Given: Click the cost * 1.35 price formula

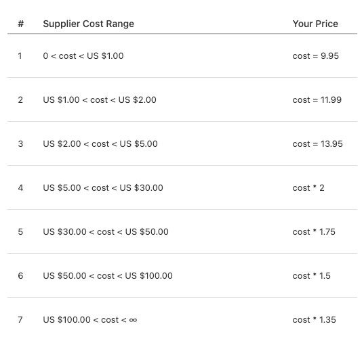Looking at the screenshot, I should pyautogui.click(x=314, y=320).
